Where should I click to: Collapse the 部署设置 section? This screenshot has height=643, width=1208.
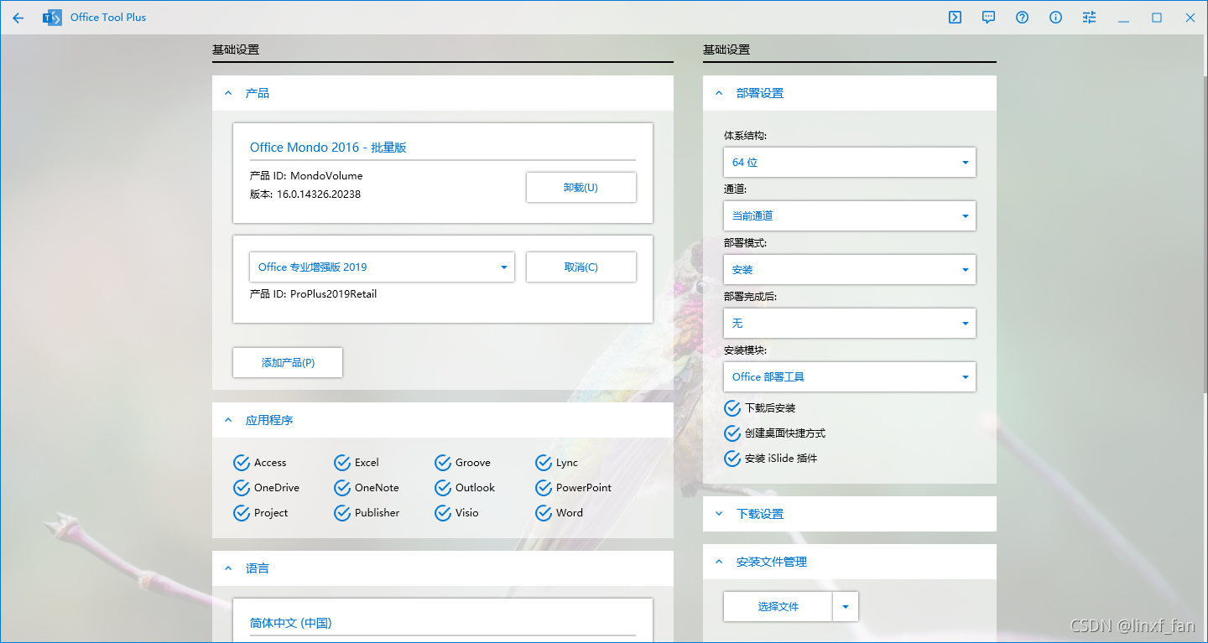click(x=850, y=93)
